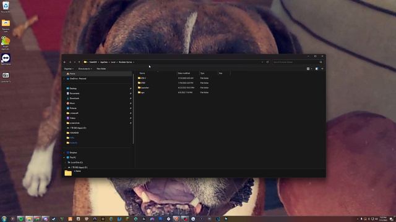Click the AppData breadcrumb in address bar
Image resolution: width=396 pixels, height=222 pixels.
[x=104, y=62]
